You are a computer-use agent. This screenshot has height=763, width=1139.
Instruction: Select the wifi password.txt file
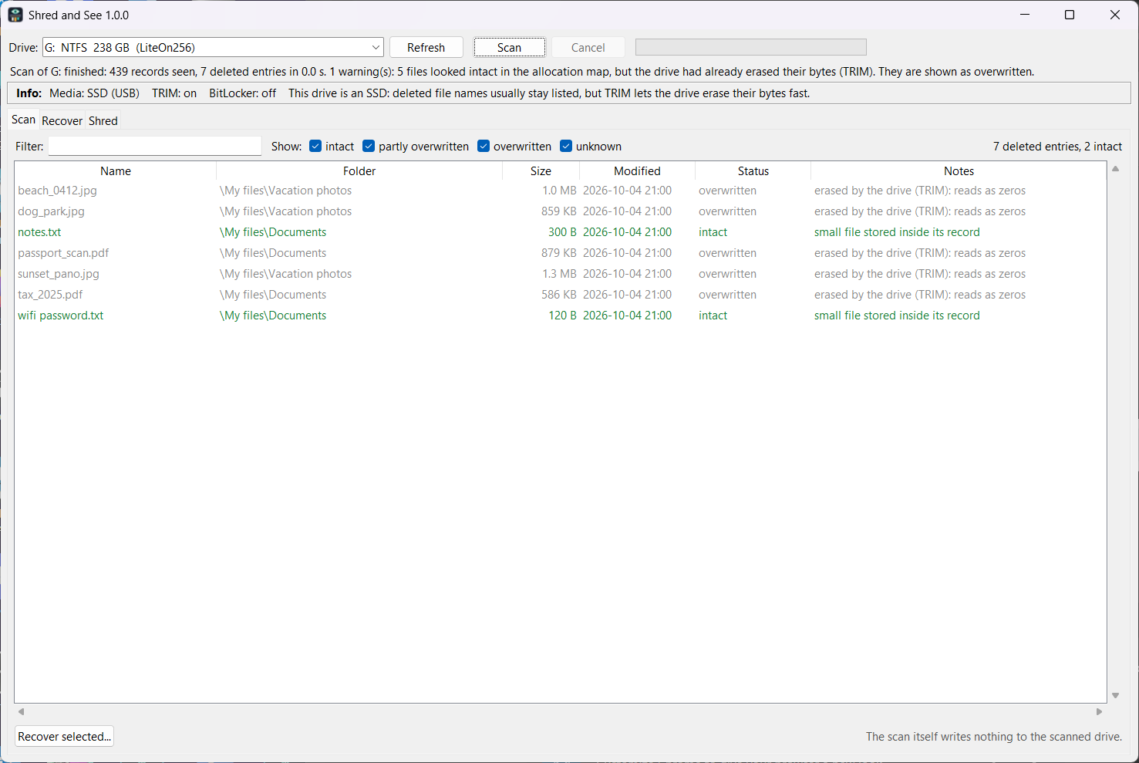point(561,316)
